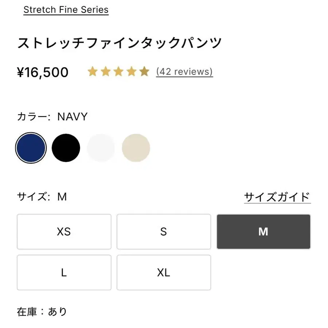Click the third star in the rating
The width and height of the screenshot is (328, 328).
118,71
